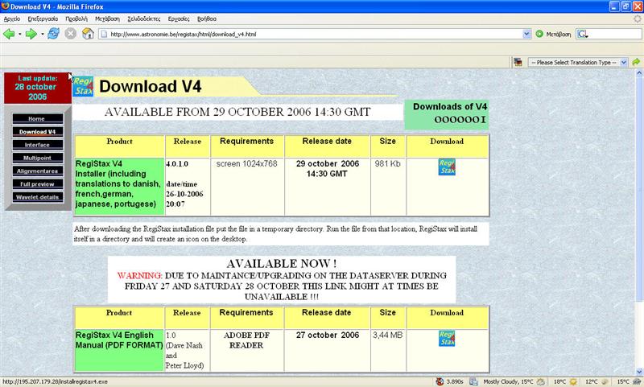Click the scrollbar up arrow
Screen dimensions: 644x387
coord(639,72)
